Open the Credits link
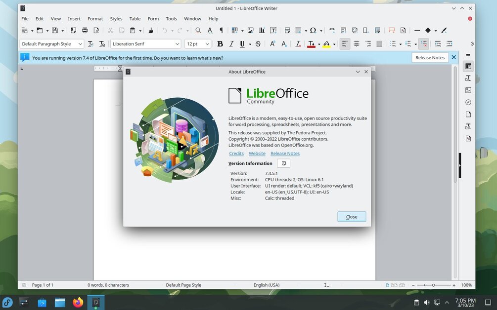This screenshot has height=310, width=497. pyautogui.click(x=236, y=154)
